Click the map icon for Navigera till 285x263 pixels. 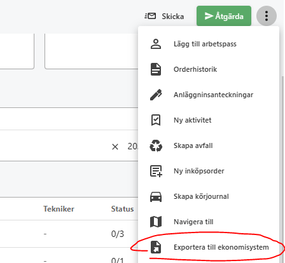[x=156, y=222]
